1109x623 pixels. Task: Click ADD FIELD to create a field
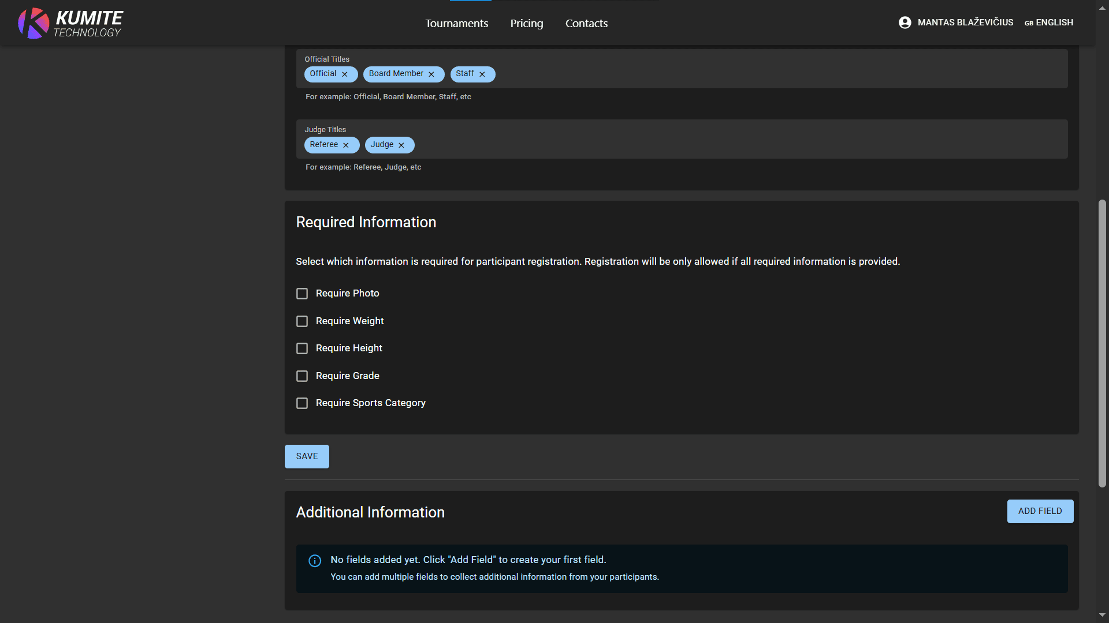pos(1040,511)
